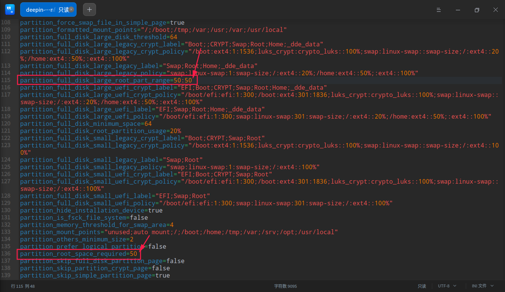
Task: Click the restore/maximize window icon
Action: tap(476, 10)
